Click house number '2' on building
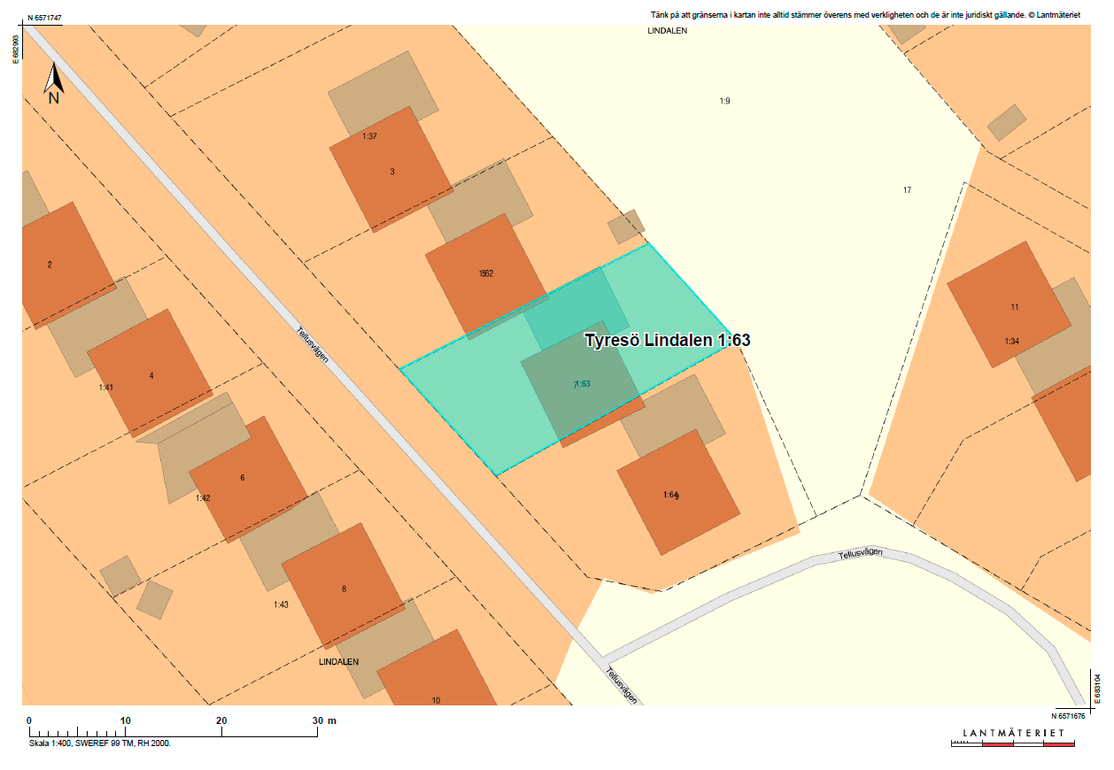Viewport: 1114px width, 770px height. tap(50, 265)
